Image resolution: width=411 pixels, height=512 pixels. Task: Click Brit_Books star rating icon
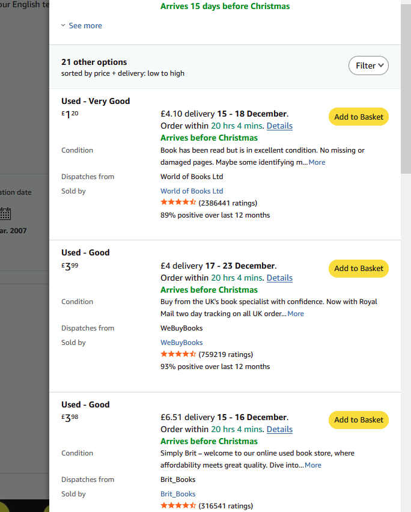point(178,505)
